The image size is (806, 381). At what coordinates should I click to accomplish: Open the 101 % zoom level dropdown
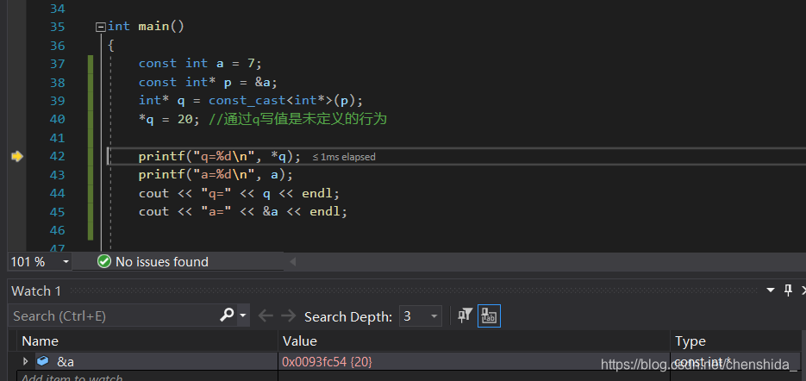[66, 262]
